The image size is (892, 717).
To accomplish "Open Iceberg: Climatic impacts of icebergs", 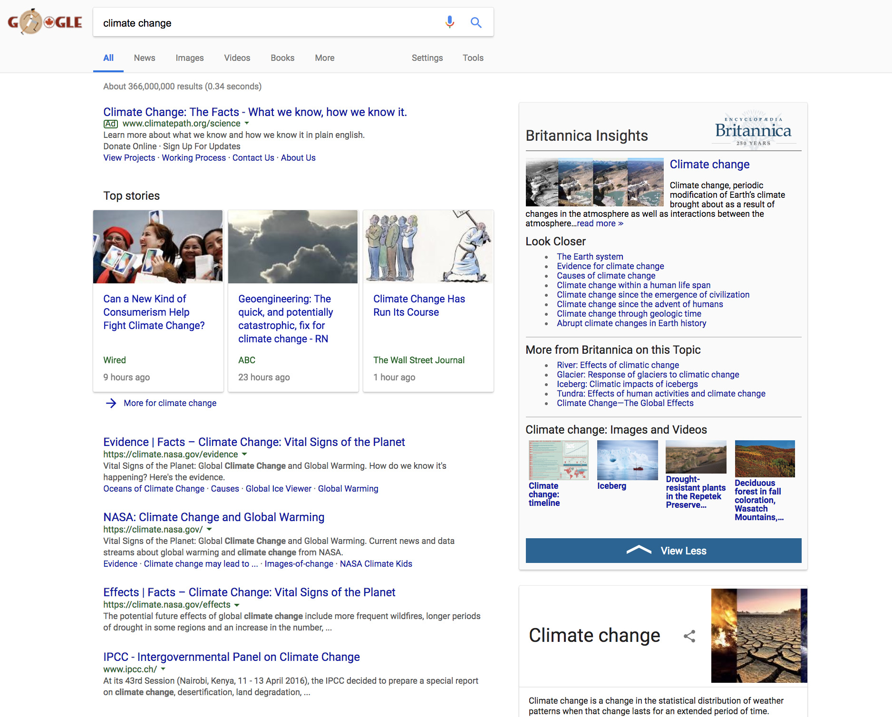I will (628, 384).
